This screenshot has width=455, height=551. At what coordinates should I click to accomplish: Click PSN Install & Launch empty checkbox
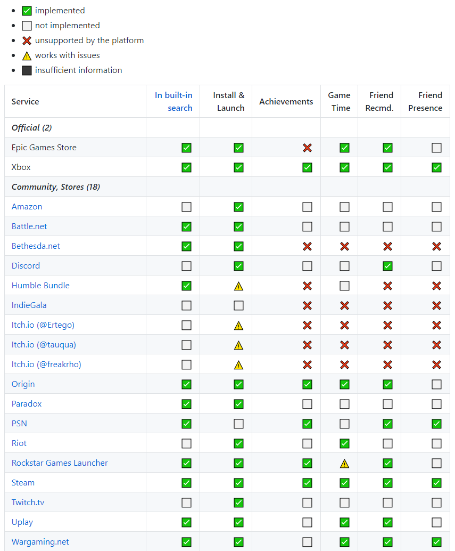tap(238, 424)
